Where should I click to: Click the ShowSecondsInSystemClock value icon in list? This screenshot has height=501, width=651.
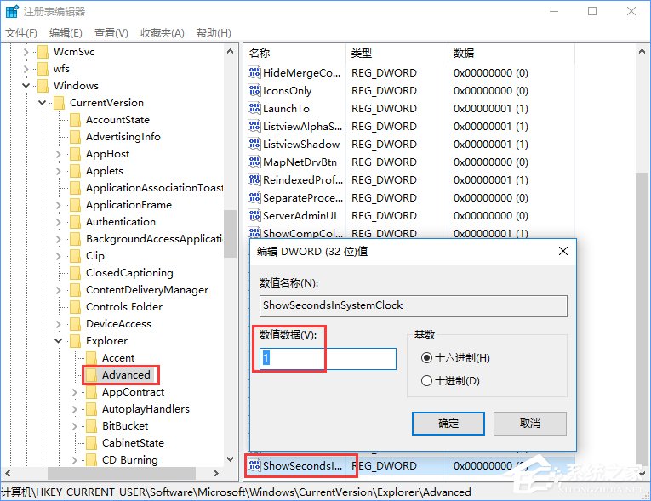coord(254,465)
